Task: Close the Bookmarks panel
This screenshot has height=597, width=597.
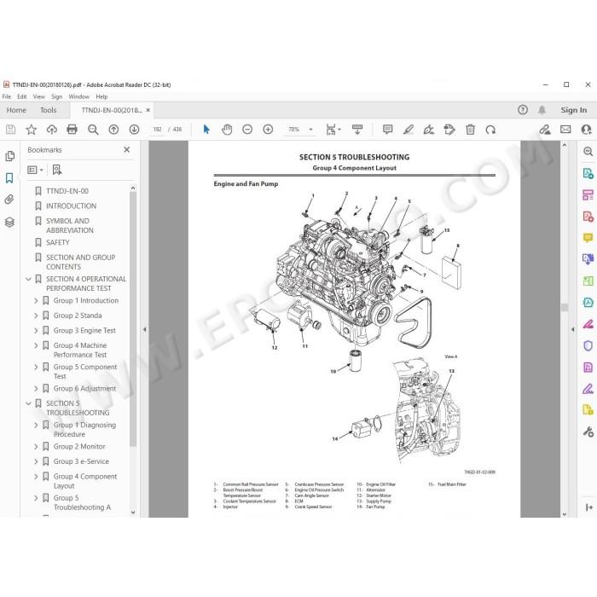Action: (x=127, y=149)
